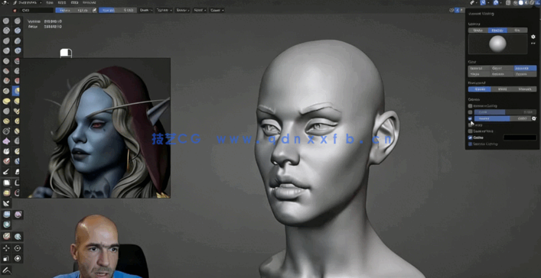Select the Smooth brush tool
541x278 pixels.
pos(18,61)
